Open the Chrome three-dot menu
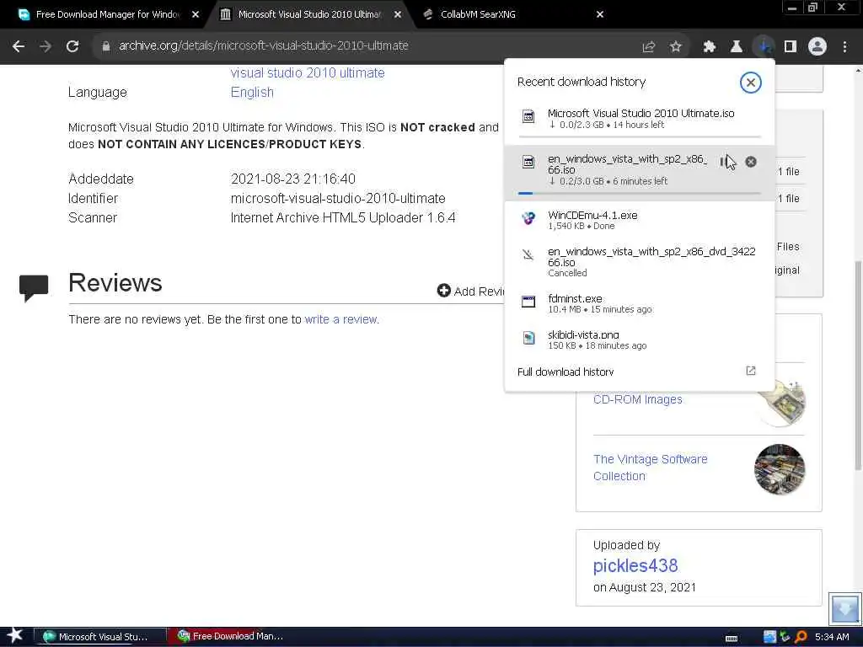This screenshot has width=863, height=647. [844, 47]
